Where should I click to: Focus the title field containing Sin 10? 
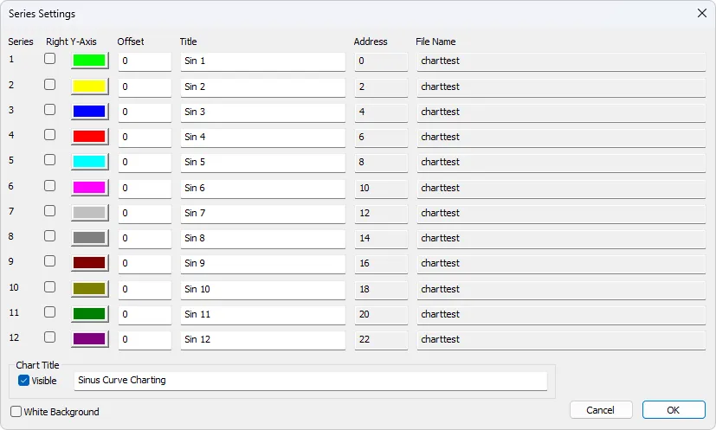tap(262, 289)
